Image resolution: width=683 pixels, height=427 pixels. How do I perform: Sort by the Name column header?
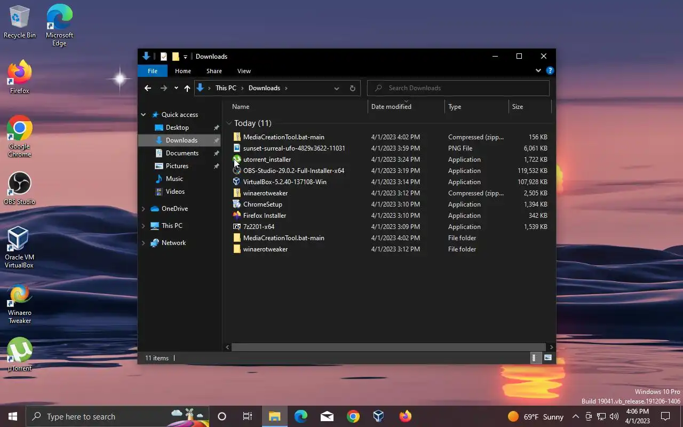(x=298, y=107)
